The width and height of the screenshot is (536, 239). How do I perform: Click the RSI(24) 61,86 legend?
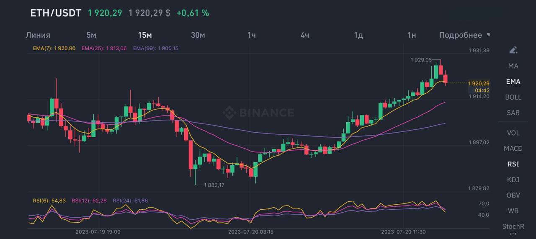(130, 201)
